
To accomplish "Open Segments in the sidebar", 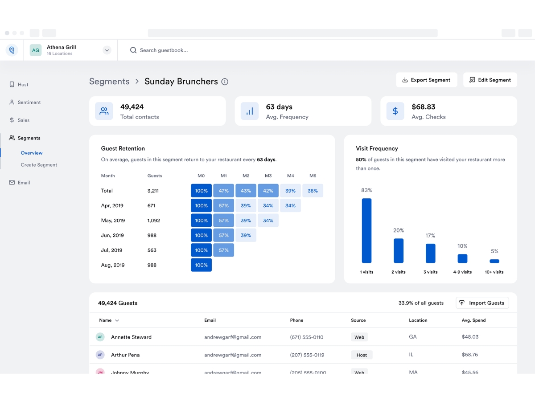I will coord(25,138).
